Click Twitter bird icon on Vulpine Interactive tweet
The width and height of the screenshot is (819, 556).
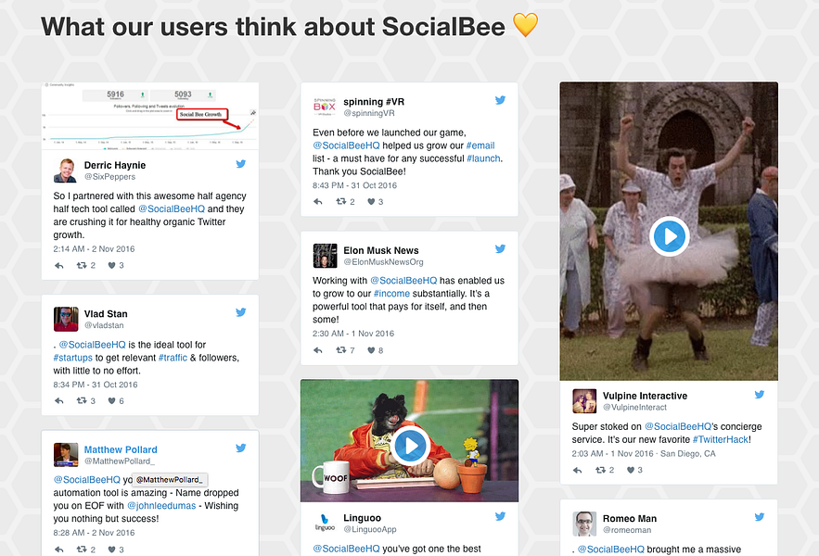[x=760, y=395]
